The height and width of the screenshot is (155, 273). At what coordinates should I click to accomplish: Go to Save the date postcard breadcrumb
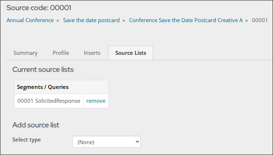[91, 20]
